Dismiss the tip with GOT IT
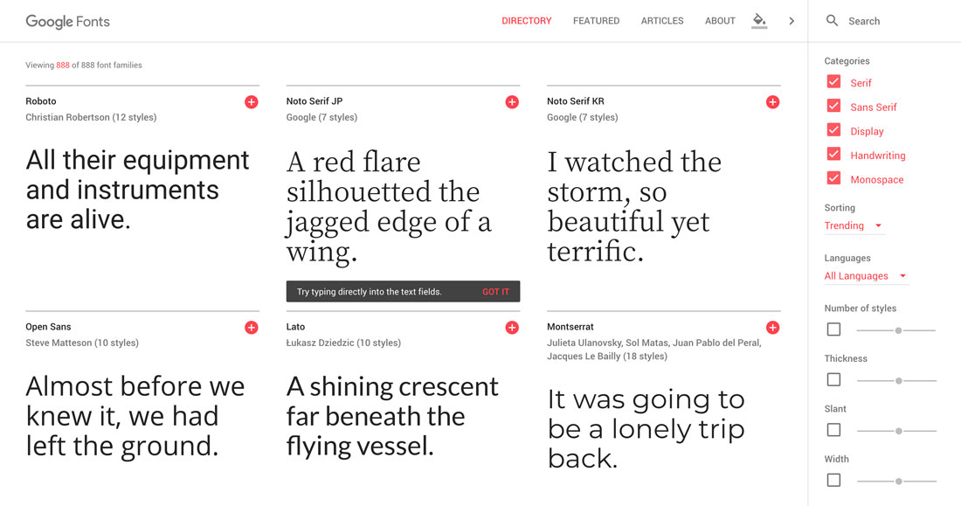The image size is (961, 506). (x=496, y=291)
